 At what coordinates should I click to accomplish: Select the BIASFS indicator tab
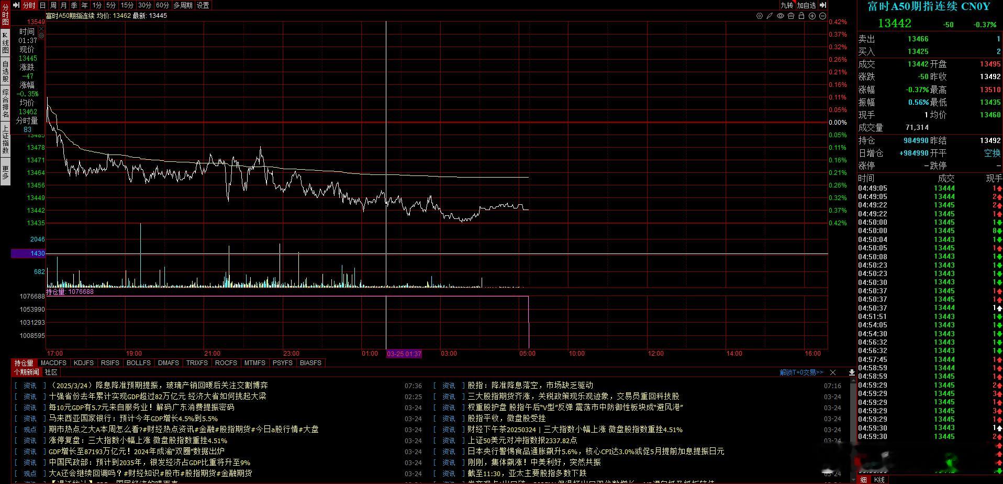coord(311,362)
